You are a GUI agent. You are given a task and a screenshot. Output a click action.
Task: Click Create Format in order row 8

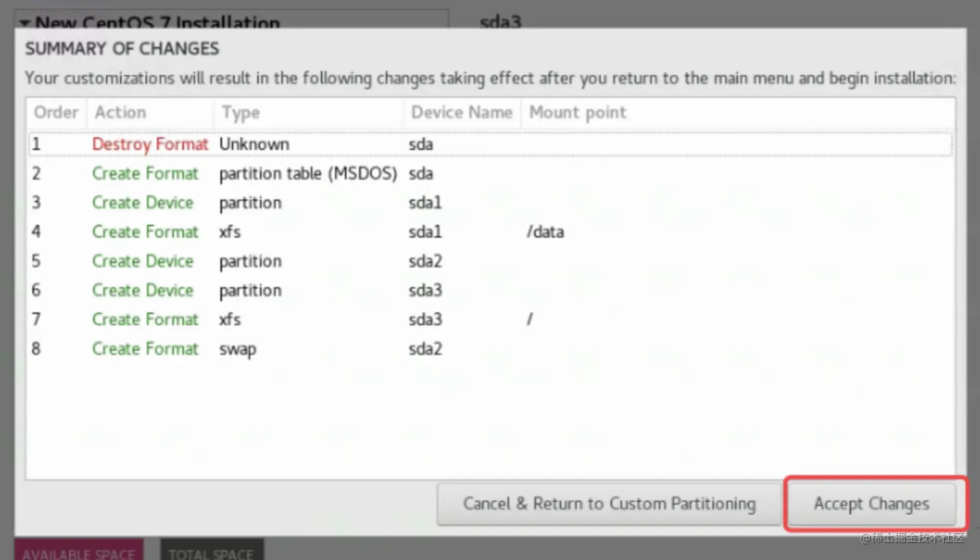[x=145, y=348]
